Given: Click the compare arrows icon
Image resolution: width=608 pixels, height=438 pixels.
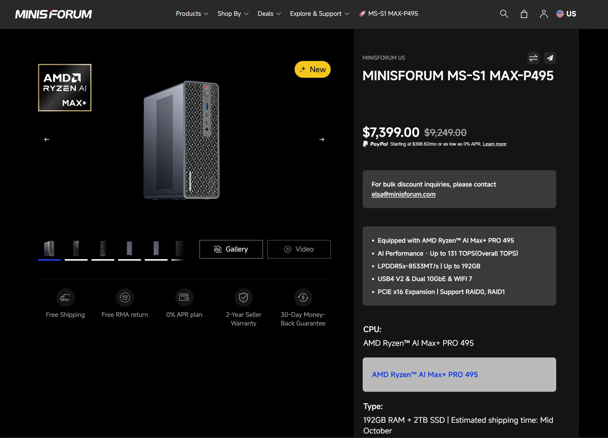Looking at the screenshot, I should click(x=533, y=58).
